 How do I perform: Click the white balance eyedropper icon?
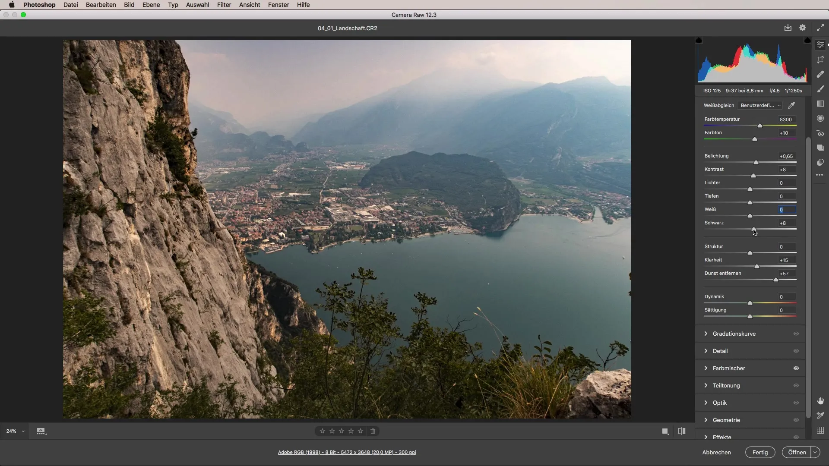coord(791,105)
